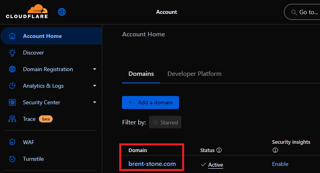The image size is (320, 173).
Task: Switch to the Developer Platform tab
Action: pyautogui.click(x=194, y=74)
